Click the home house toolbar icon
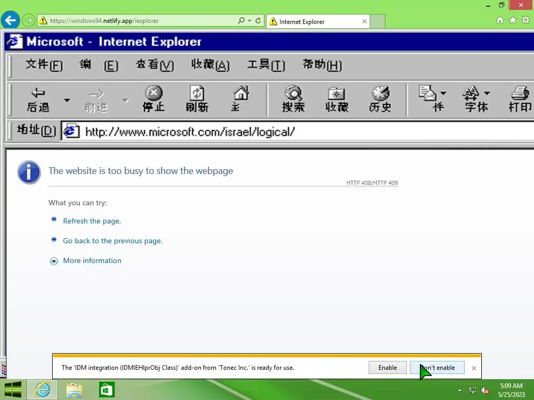534x400 pixels. point(241,99)
